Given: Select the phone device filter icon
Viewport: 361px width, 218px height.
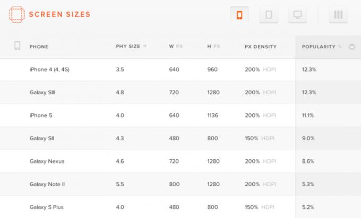Looking at the screenshot, I should click(x=239, y=15).
